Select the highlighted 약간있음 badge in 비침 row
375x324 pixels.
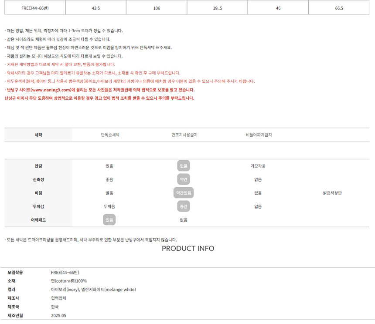click(184, 193)
